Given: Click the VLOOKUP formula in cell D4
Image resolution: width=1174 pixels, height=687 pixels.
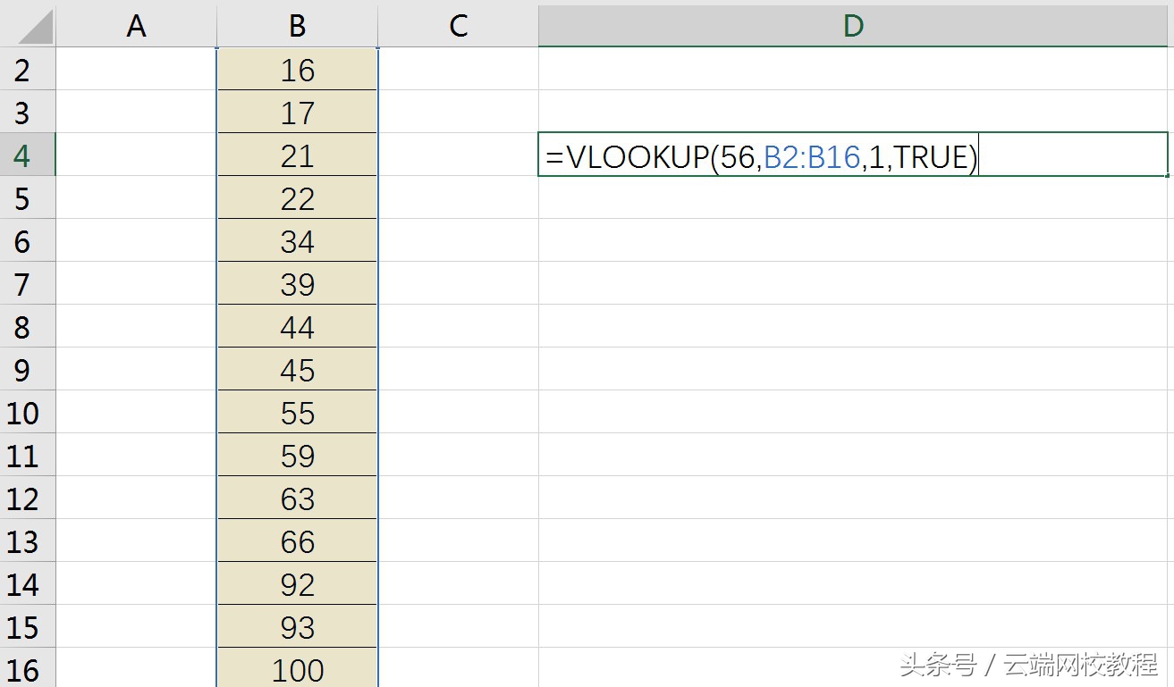Looking at the screenshot, I should tap(762, 156).
